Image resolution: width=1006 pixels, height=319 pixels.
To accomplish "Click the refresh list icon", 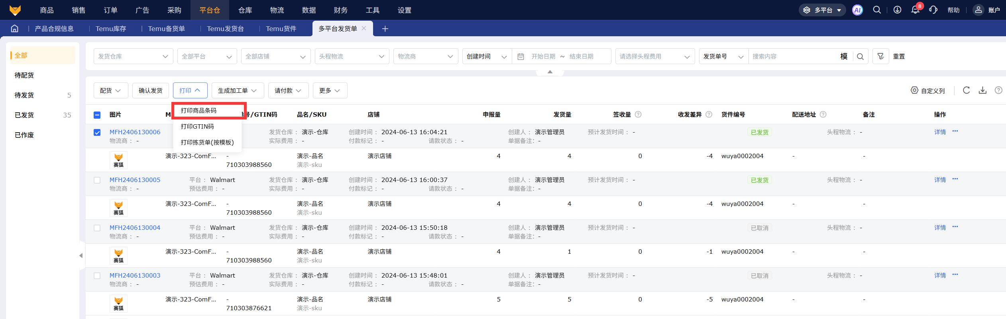I will click(x=966, y=90).
